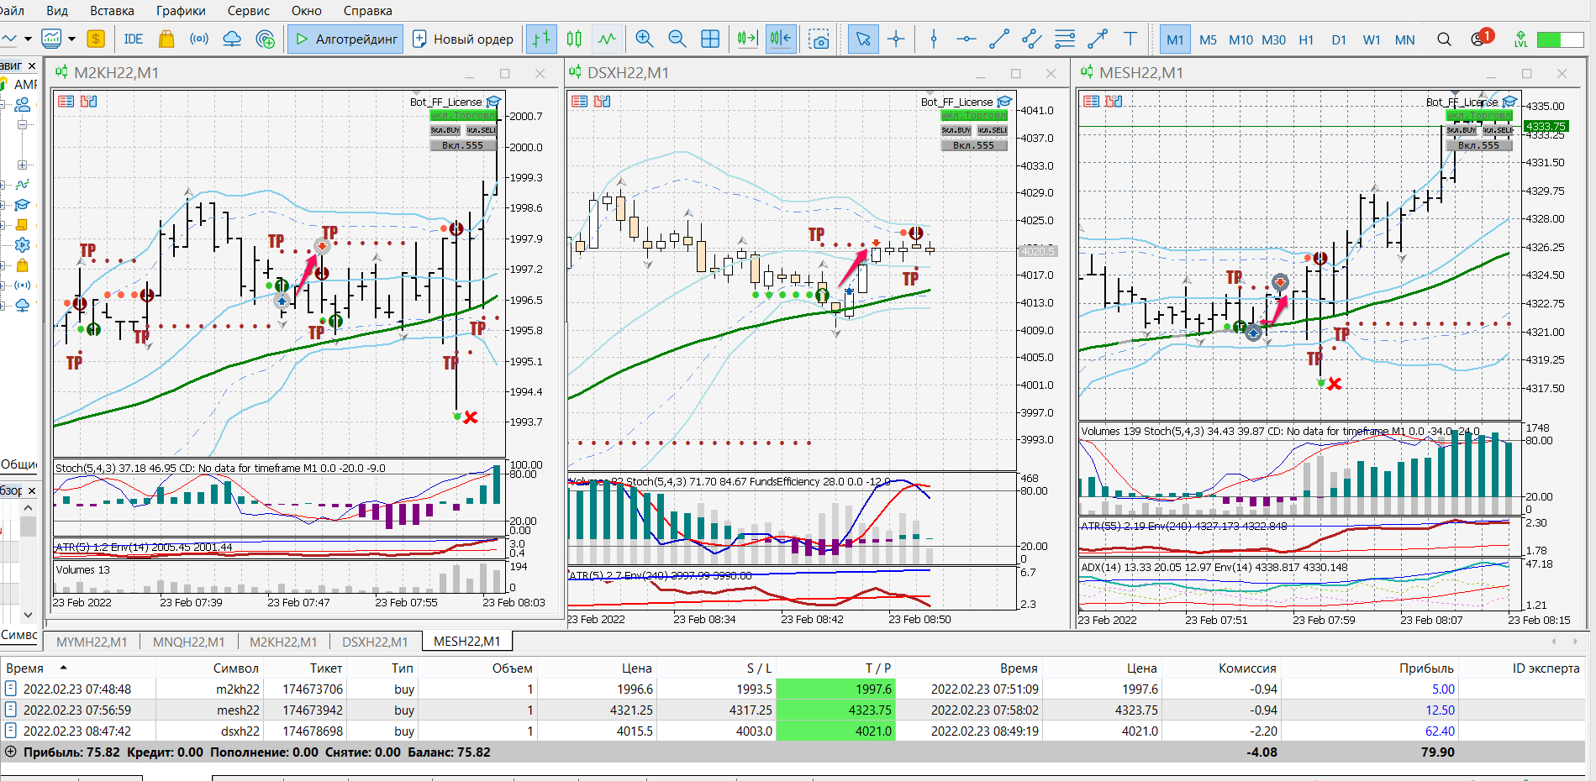Viewport: 1596px width, 781px height.
Task: Click the left panel's vertical scrollbar down arrow
Action: point(28,615)
